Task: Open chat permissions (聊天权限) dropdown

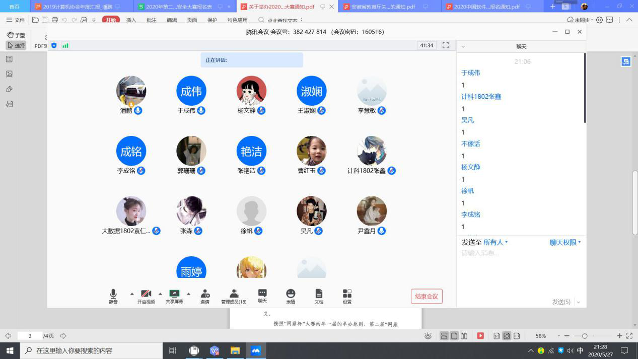Action: pyautogui.click(x=565, y=242)
